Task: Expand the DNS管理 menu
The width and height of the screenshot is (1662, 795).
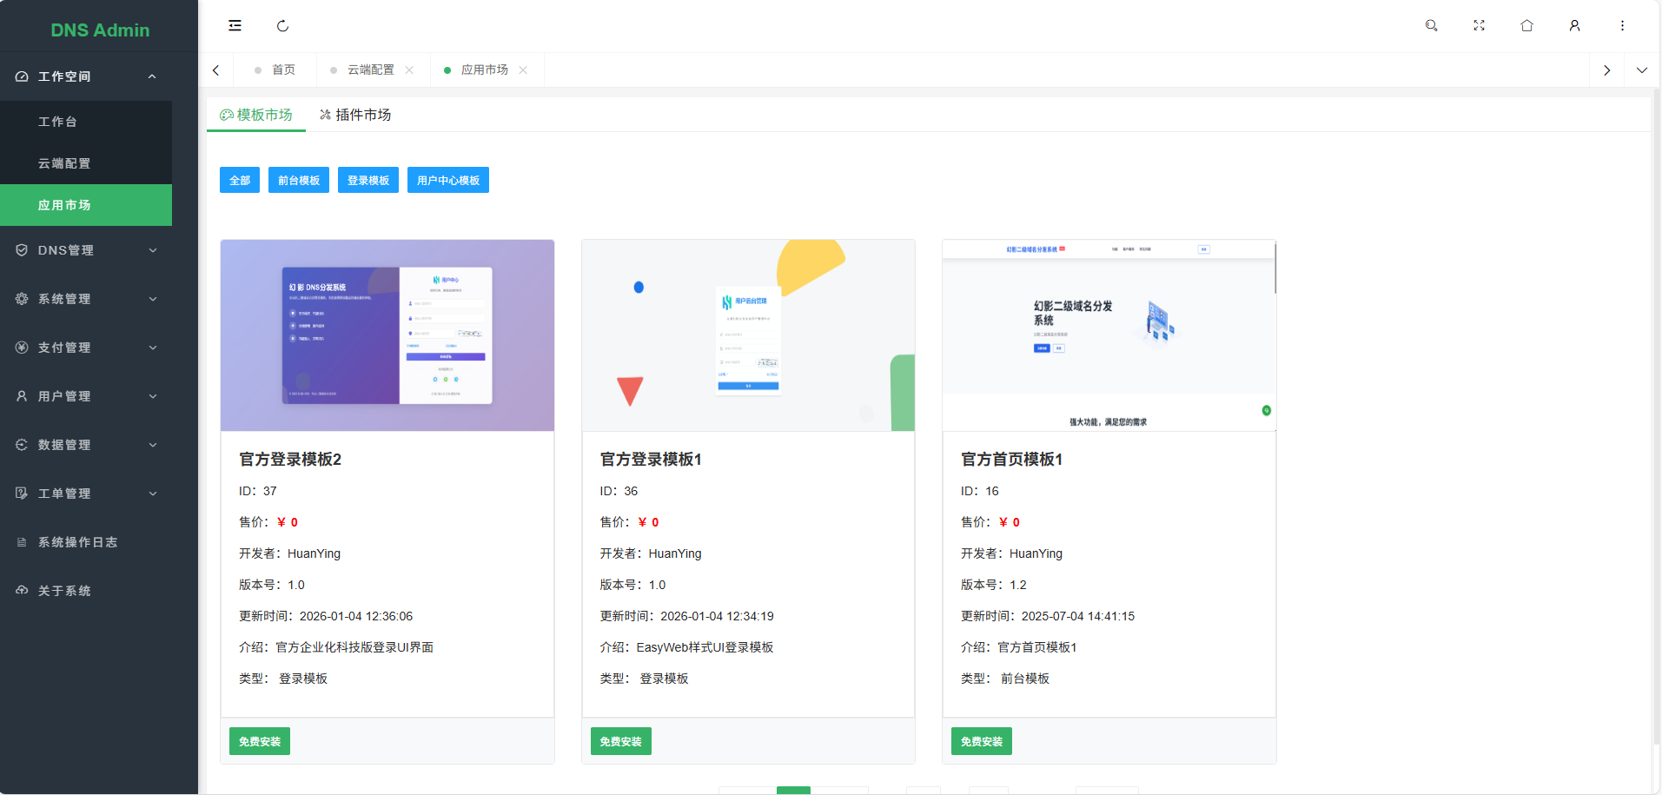Action: (86, 249)
